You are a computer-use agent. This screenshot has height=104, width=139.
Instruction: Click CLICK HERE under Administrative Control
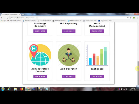coord(40,77)
